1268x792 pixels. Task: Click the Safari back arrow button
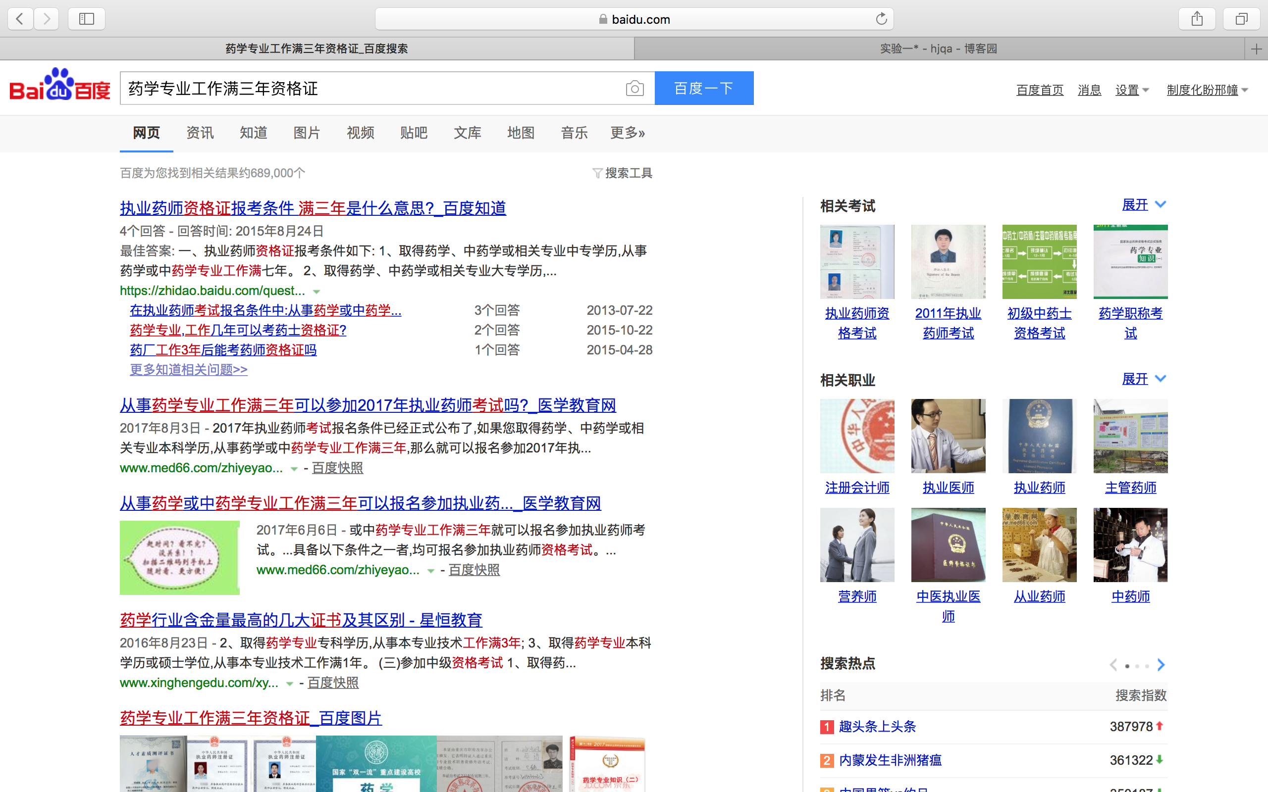point(20,19)
